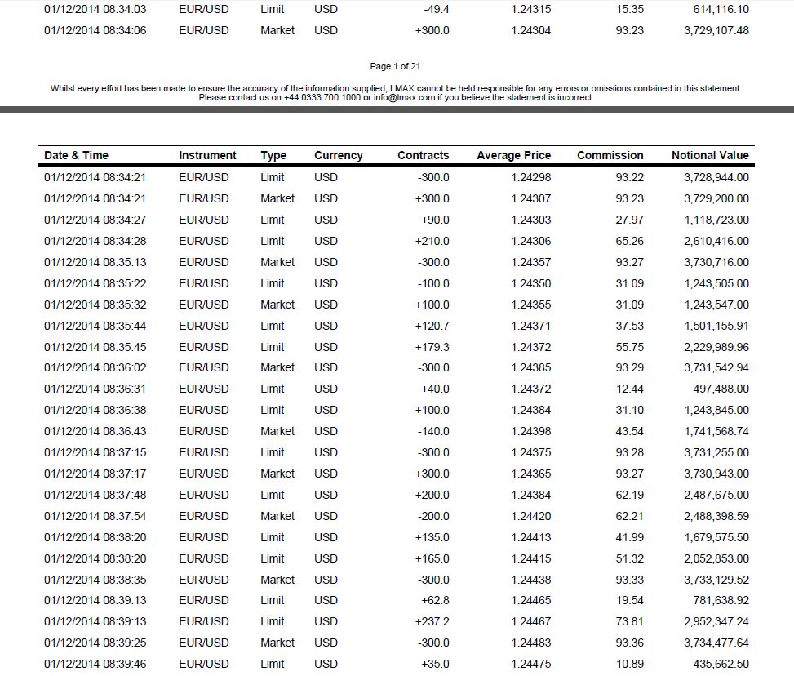Select average price 1.24420
Image resolution: width=794 pixels, height=676 pixels.
click(530, 516)
